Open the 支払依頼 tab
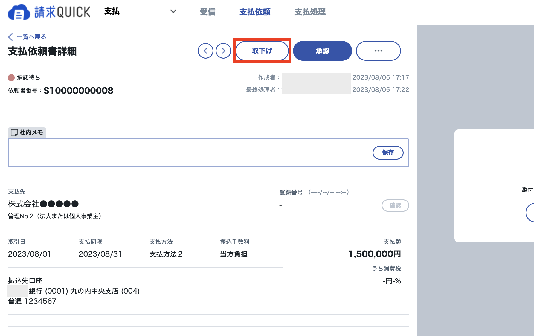 [255, 12]
